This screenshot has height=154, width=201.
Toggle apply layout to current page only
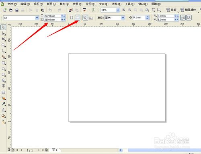click(91, 18)
